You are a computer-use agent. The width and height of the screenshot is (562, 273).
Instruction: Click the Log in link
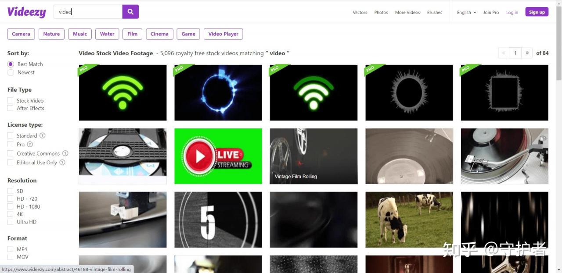click(x=512, y=12)
